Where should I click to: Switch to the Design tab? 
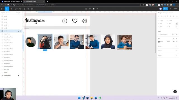point(160,13)
